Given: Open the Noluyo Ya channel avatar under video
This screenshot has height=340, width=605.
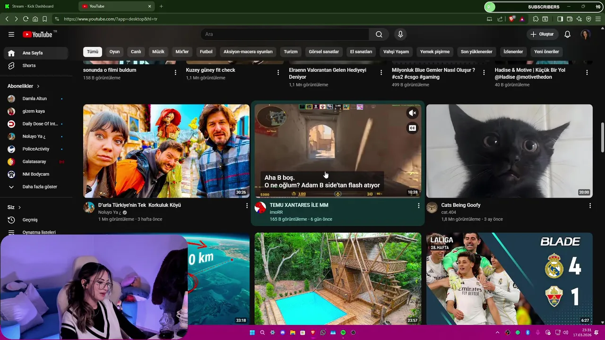Looking at the screenshot, I should point(89,207).
